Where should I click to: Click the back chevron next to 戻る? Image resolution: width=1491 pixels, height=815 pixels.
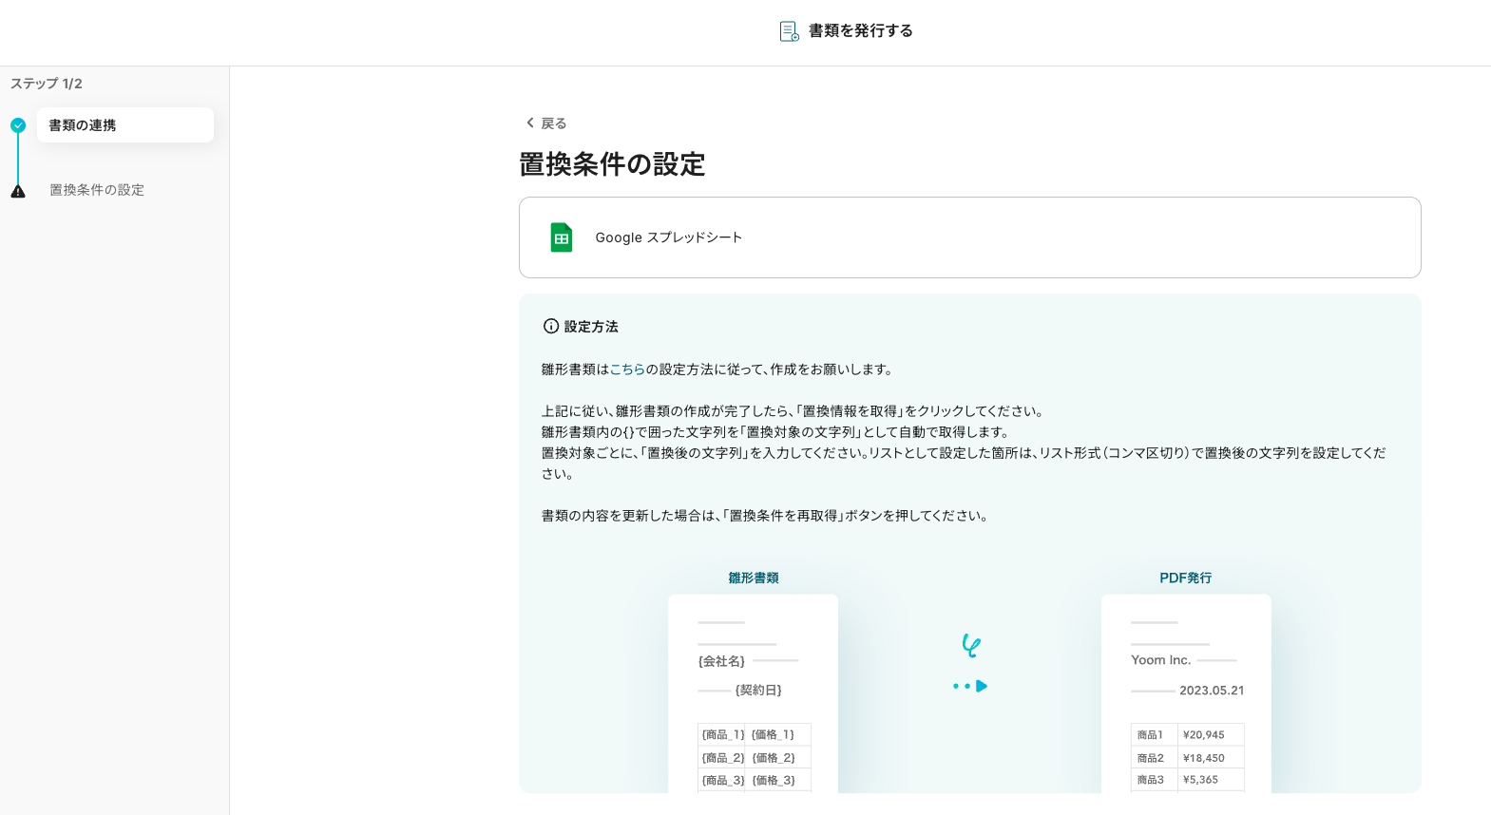click(x=530, y=123)
